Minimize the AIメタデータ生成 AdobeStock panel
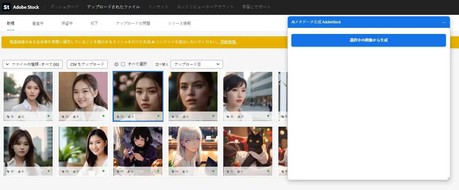The image size is (459, 190). (444, 22)
